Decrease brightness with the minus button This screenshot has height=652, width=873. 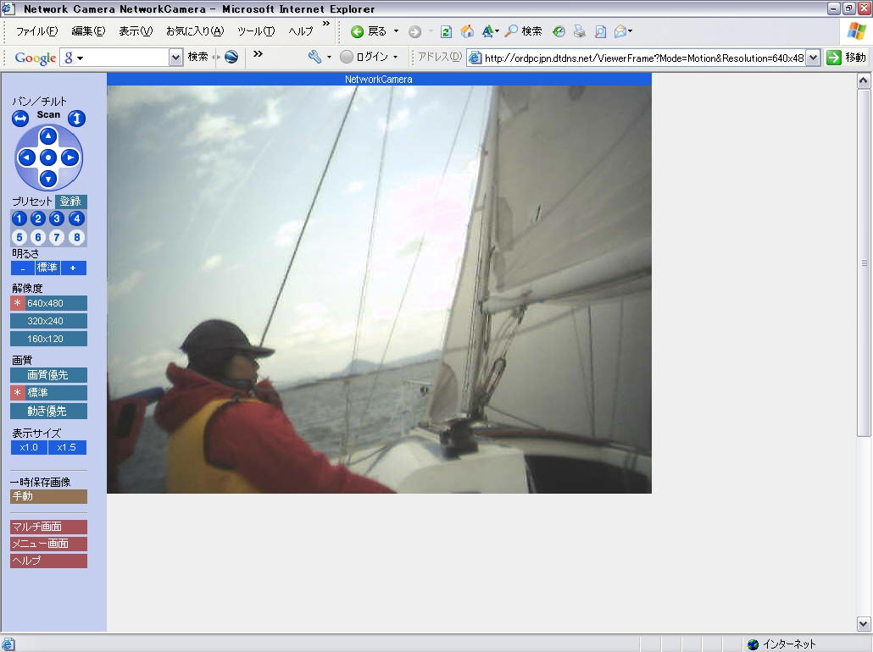[x=23, y=268]
